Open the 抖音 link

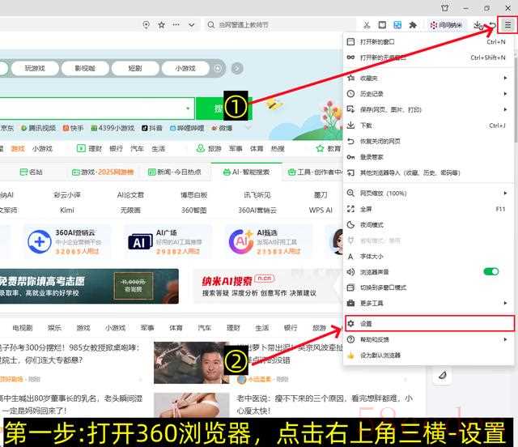(x=152, y=128)
